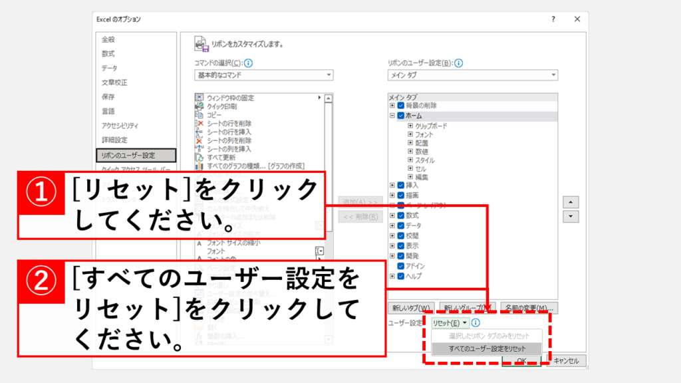Click the << 削除(R) button
This screenshot has width=681, height=383.
click(360, 216)
